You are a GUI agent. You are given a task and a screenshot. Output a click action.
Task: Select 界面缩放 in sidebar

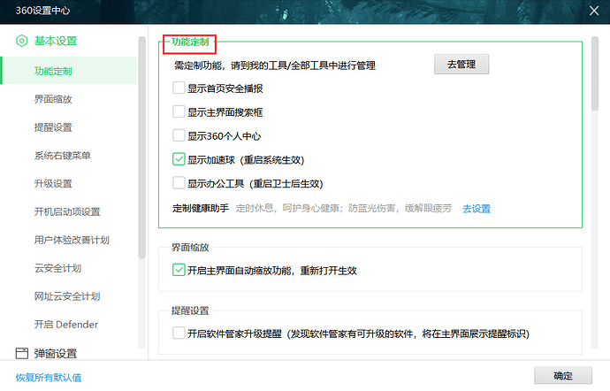pos(53,99)
